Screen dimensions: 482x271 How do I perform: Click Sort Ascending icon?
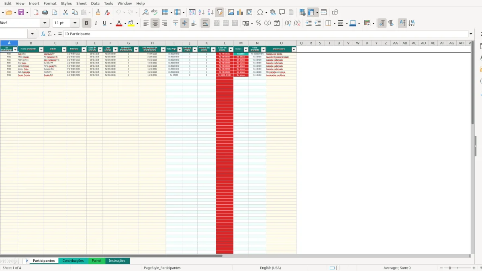202,12
